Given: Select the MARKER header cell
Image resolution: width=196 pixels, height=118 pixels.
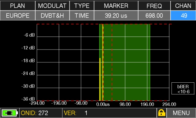Looking at the screenshot, I should 116,6.
